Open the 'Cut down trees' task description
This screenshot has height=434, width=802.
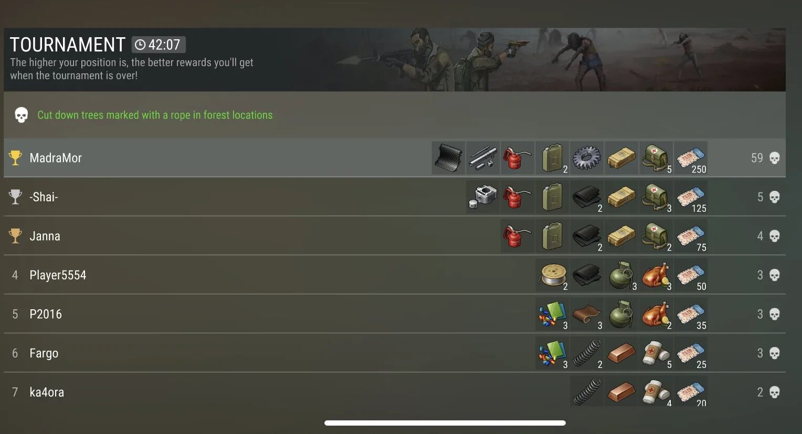(155, 115)
